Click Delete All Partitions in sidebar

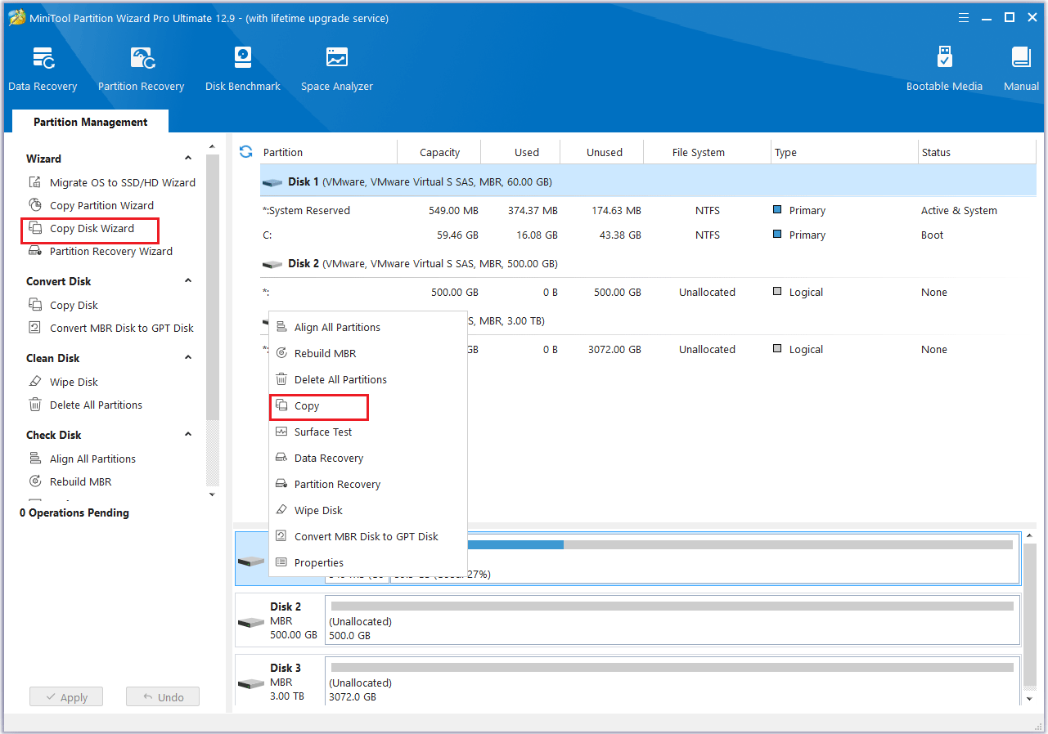85,405
